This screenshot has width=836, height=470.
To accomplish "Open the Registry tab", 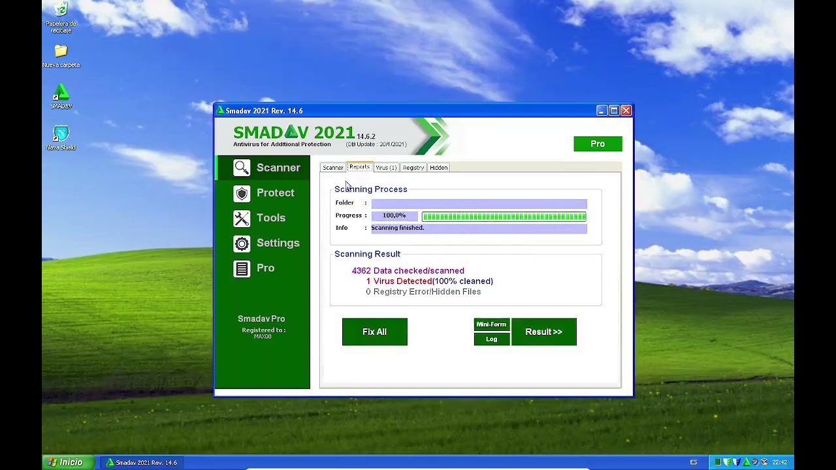I will tap(413, 168).
